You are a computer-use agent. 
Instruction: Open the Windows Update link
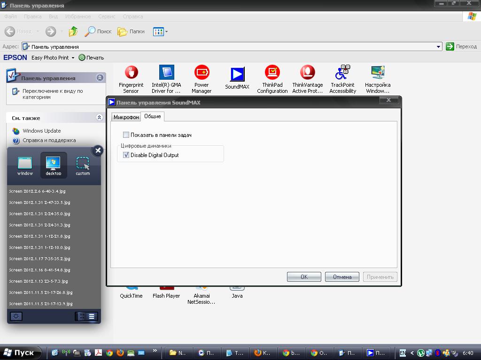pyautogui.click(x=41, y=131)
